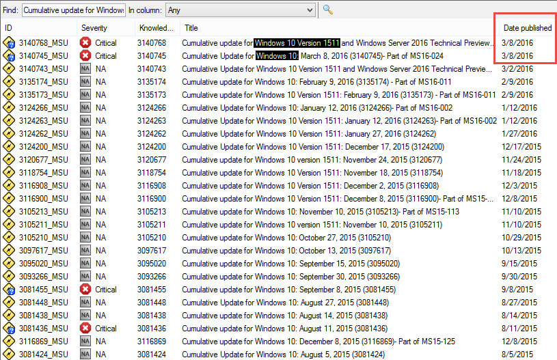
Task: Click the NA severity icon for 3135174
Action: [x=85, y=81]
